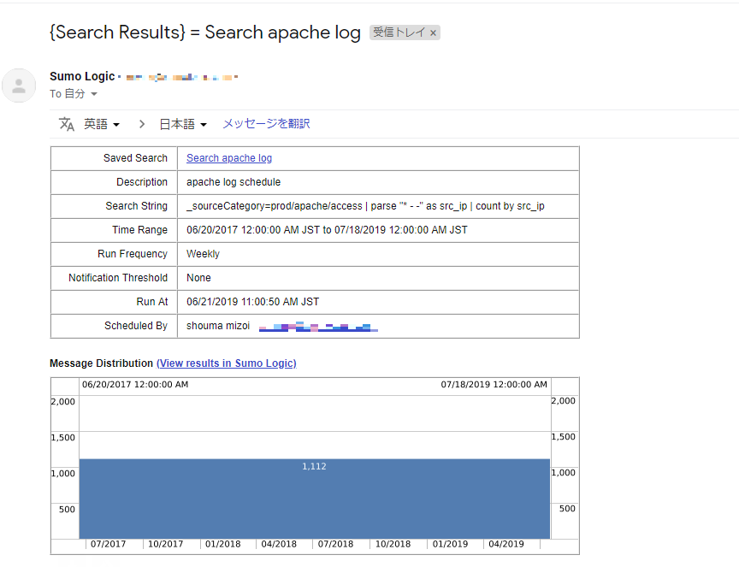Click the 01/2018 axis label
Viewport: 739px width, 567px height.
[x=222, y=544]
